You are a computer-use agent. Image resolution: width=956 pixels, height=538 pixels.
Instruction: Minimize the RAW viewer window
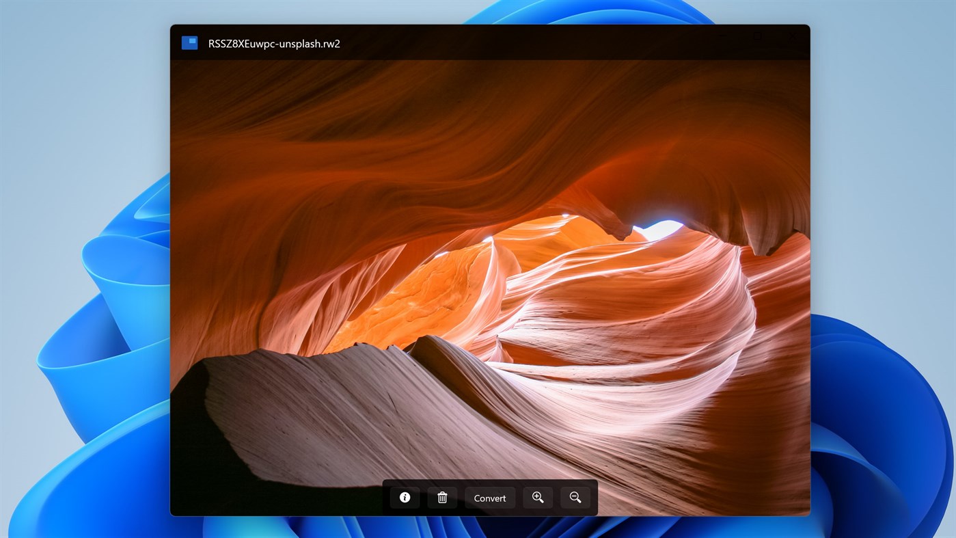[x=722, y=36]
